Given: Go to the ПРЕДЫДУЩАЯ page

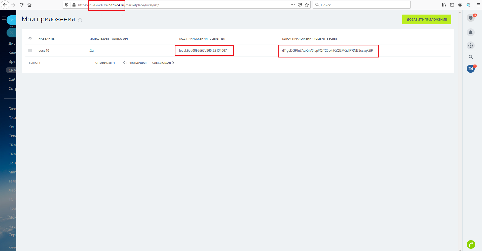Looking at the screenshot, I should click(x=135, y=63).
